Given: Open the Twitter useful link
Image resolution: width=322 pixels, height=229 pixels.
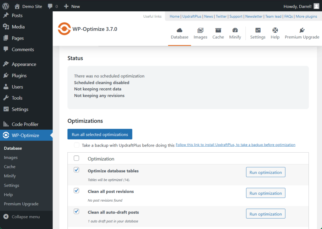Looking at the screenshot, I should [221, 16].
